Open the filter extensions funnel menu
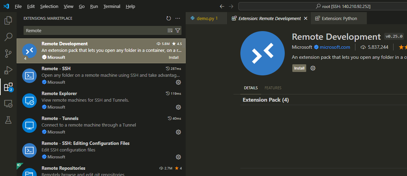 (x=178, y=30)
